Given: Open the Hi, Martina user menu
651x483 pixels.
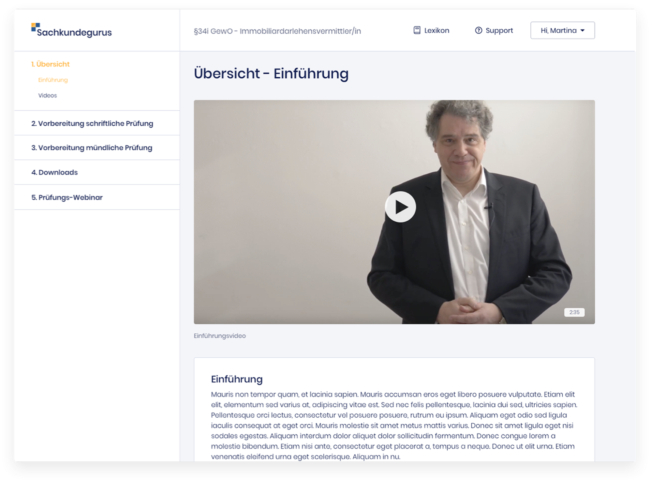Looking at the screenshot, I should click(x=562, y=30).
